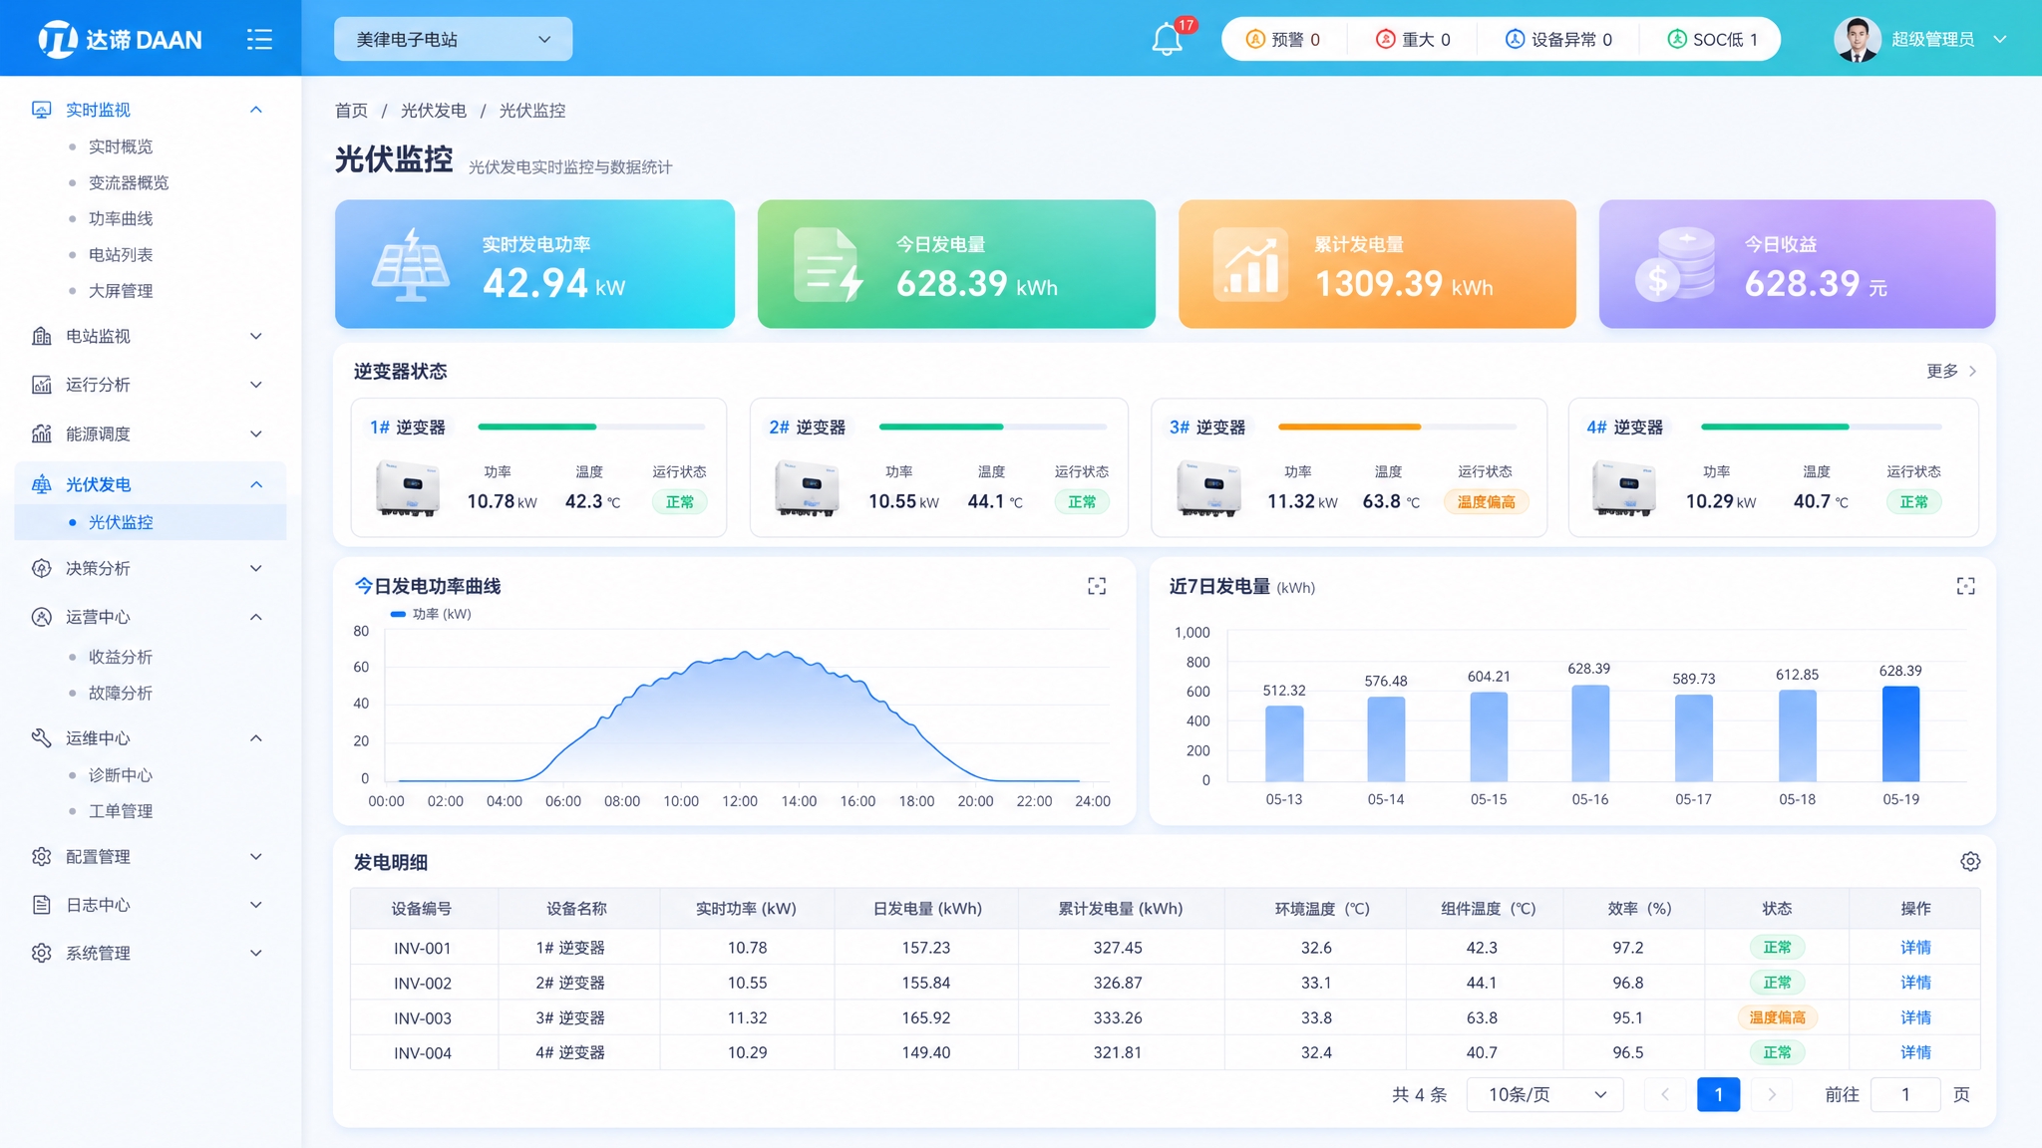Open the 工单管理 menu item
The width and height of the screenshot is (2042, 1148).
point(121,811)
